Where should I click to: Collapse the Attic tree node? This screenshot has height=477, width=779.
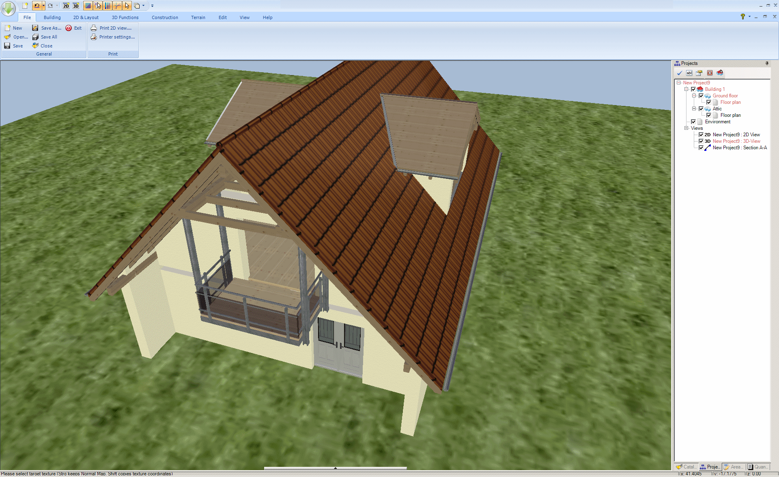(694, 109)
